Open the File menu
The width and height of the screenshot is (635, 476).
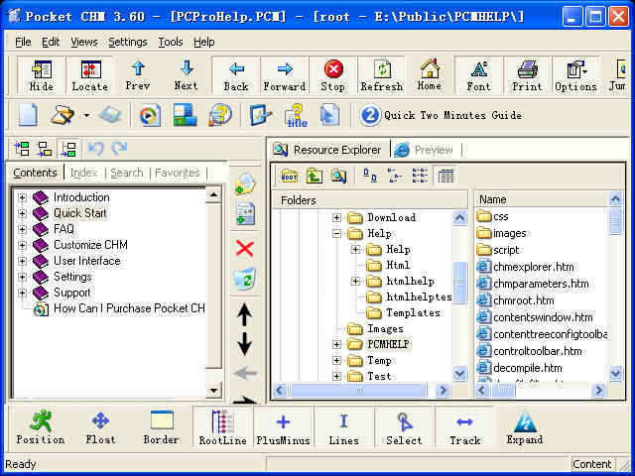23,42
